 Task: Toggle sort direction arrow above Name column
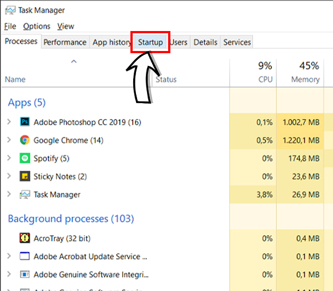[x=74, y=62]
